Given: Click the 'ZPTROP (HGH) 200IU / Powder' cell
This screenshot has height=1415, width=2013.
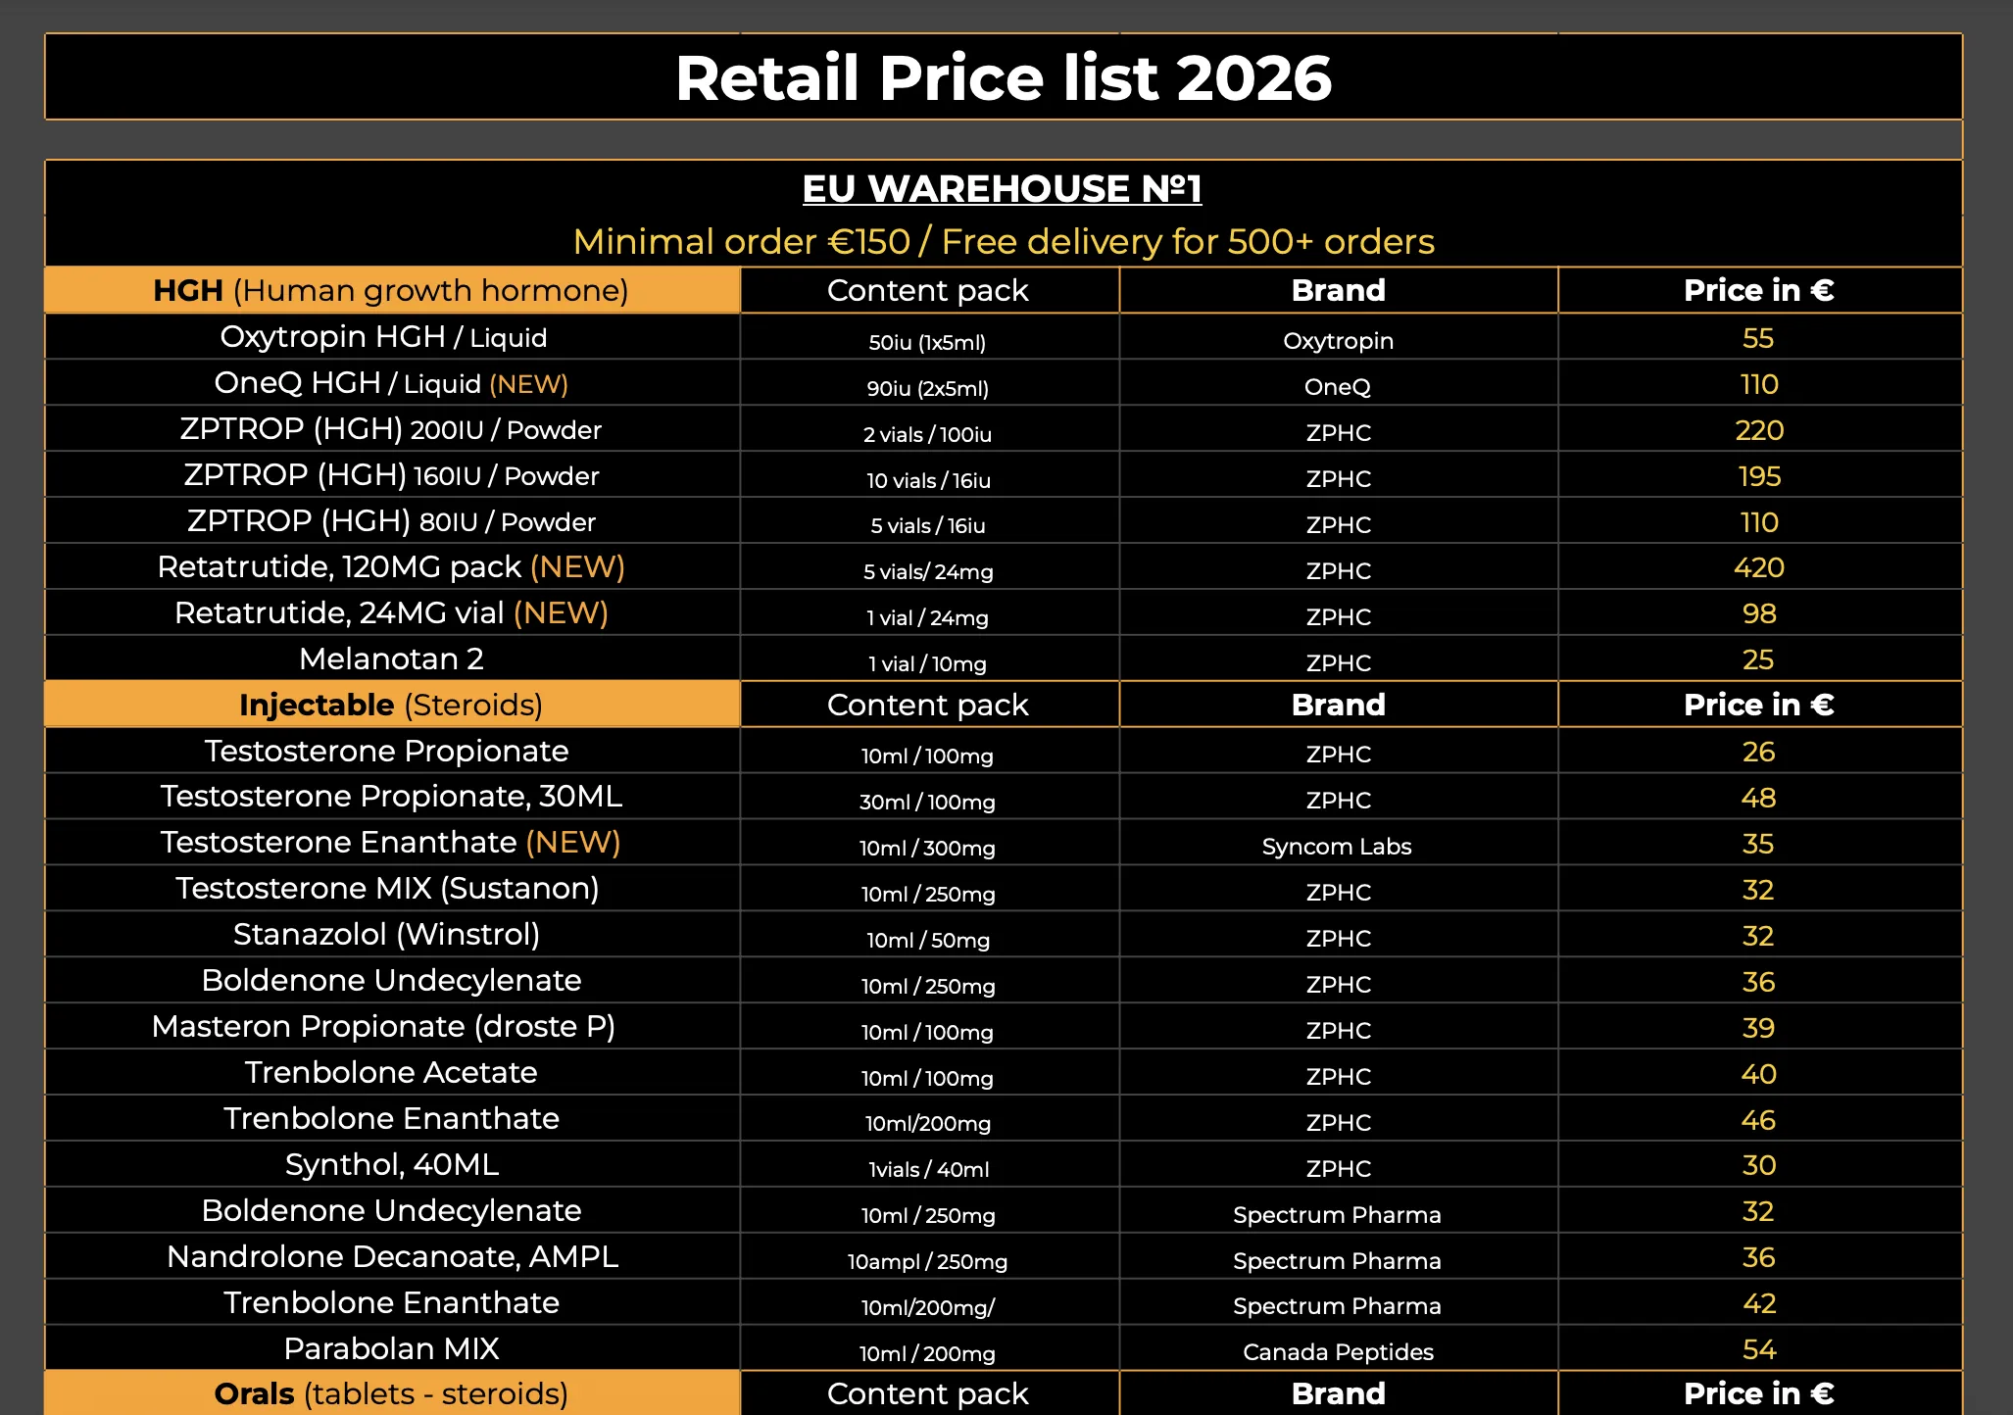Looking at the screenshot, I should coord(391,428).
